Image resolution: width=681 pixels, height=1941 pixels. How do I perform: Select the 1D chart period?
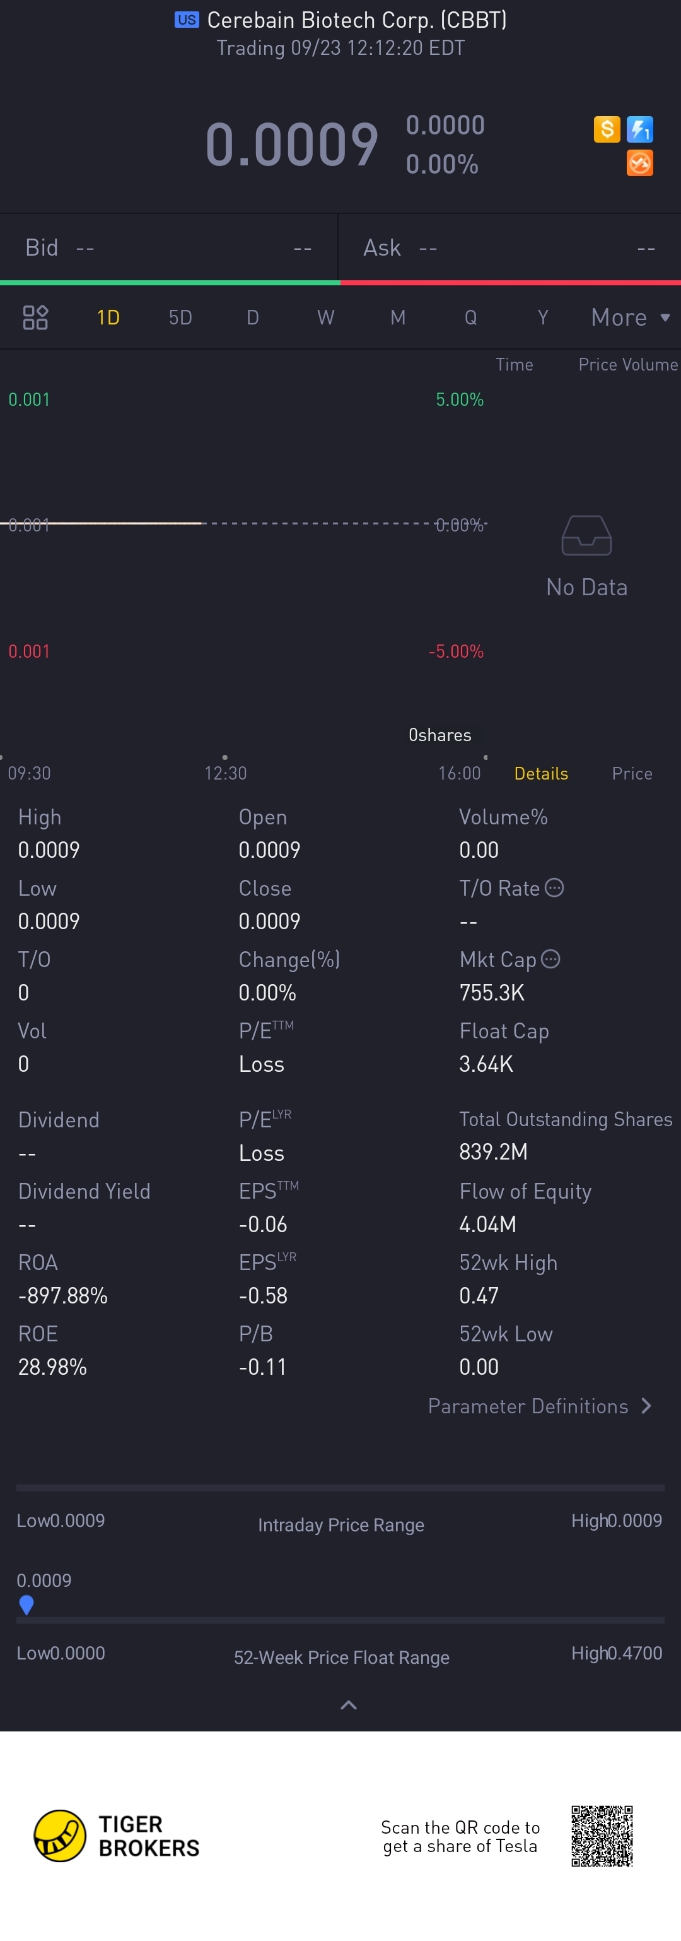108,318
